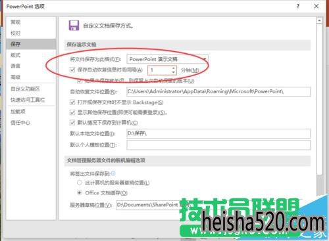The image size is (329, 241).
Task: Open the 信任中心 (Trust Center) category
Action: 20,123
